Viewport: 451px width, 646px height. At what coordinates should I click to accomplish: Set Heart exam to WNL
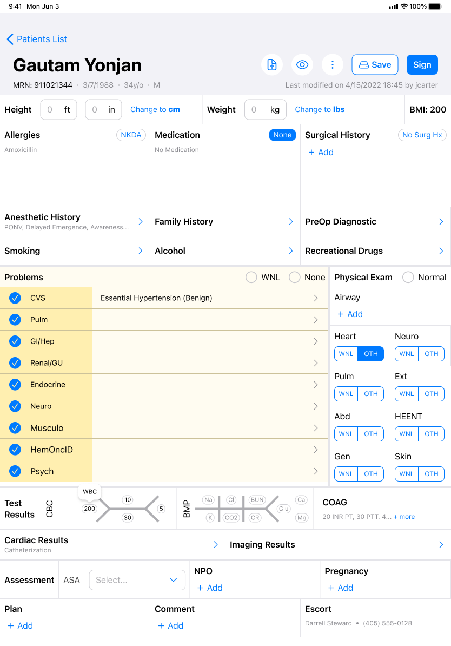point(346,354)
